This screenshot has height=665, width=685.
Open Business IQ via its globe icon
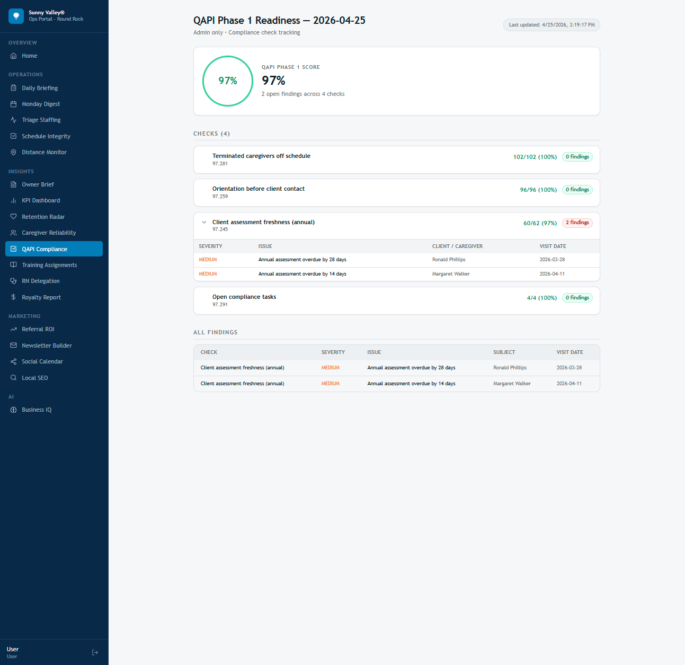14,410
